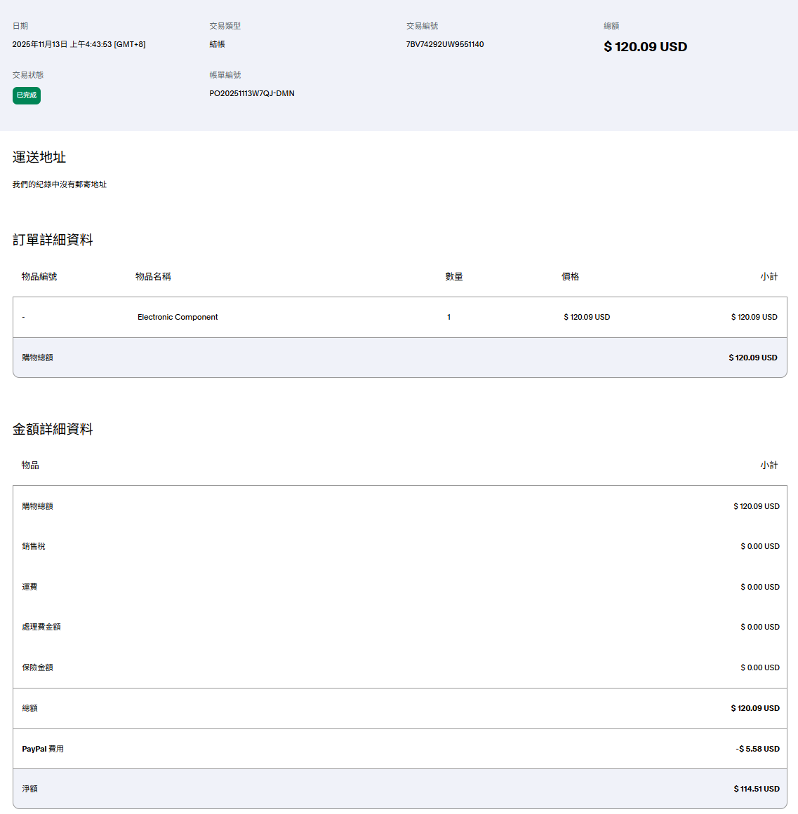Click the 處理費金額 row label
Image resolution: width=798 pixels, height=814 pixels.
41,627
